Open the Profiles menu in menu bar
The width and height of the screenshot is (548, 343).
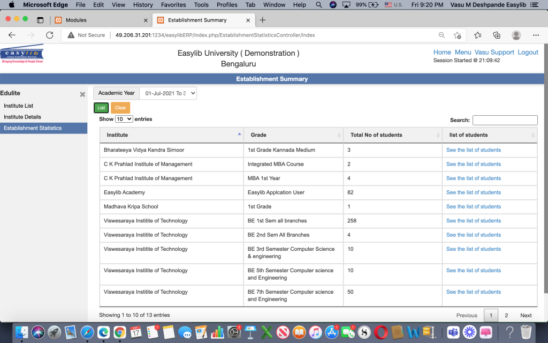227,5
